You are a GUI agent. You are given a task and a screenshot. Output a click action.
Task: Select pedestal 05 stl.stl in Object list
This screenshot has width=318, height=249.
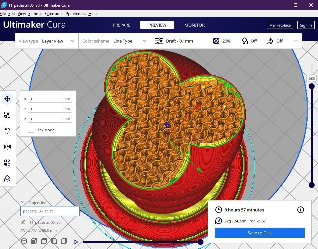point(50,211)
